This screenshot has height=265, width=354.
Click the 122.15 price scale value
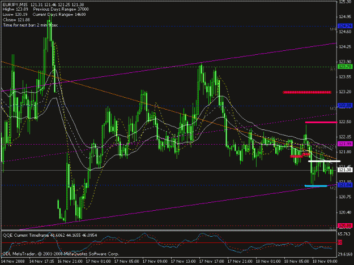345,137
